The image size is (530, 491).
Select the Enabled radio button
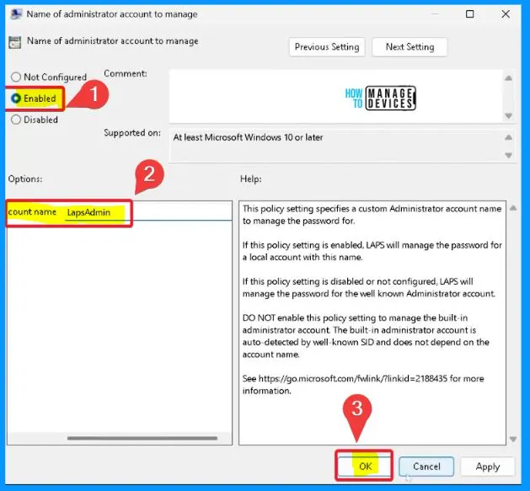click(x=15, y=99)
